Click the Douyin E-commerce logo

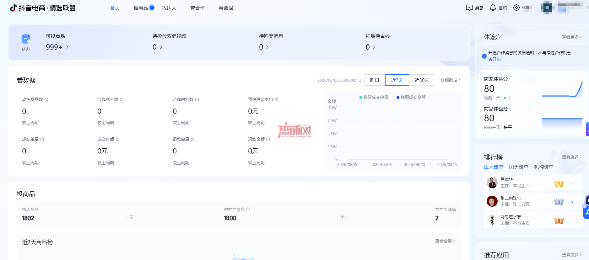coord(43,8)
